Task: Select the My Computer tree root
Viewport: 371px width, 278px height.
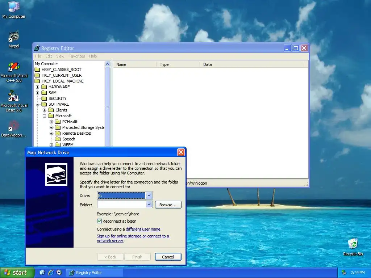Action: click(46, 64)
